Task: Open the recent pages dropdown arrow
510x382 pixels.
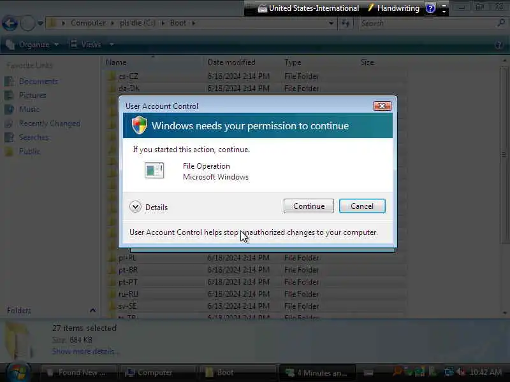Action: 40,24
